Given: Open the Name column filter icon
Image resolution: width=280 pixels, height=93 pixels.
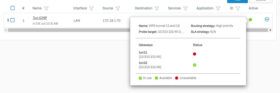Looking at the screenshot, I should [46, 8].
